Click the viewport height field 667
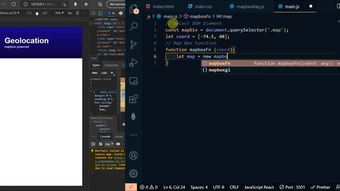 [45, 13]
